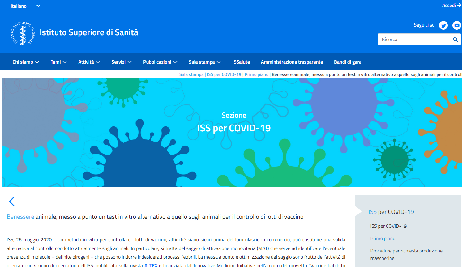Select Procedure per richiesta produzione mascherine

pyautogui.click(x=406, y=254)
